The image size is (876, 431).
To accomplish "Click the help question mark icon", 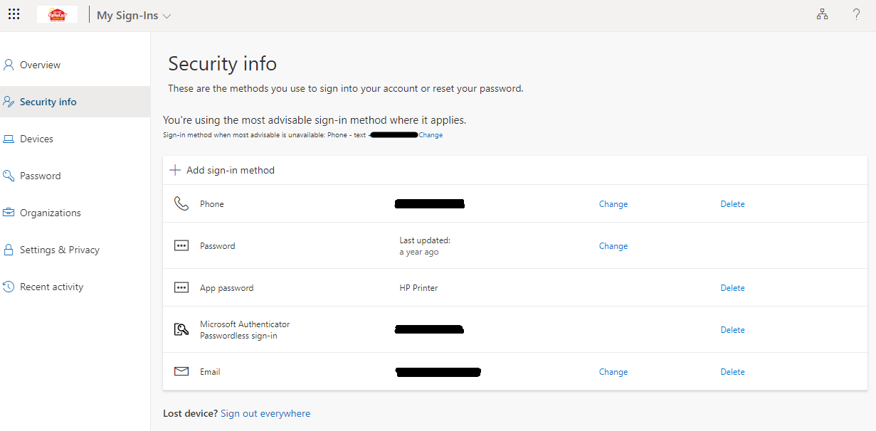I will pos(856,14).
